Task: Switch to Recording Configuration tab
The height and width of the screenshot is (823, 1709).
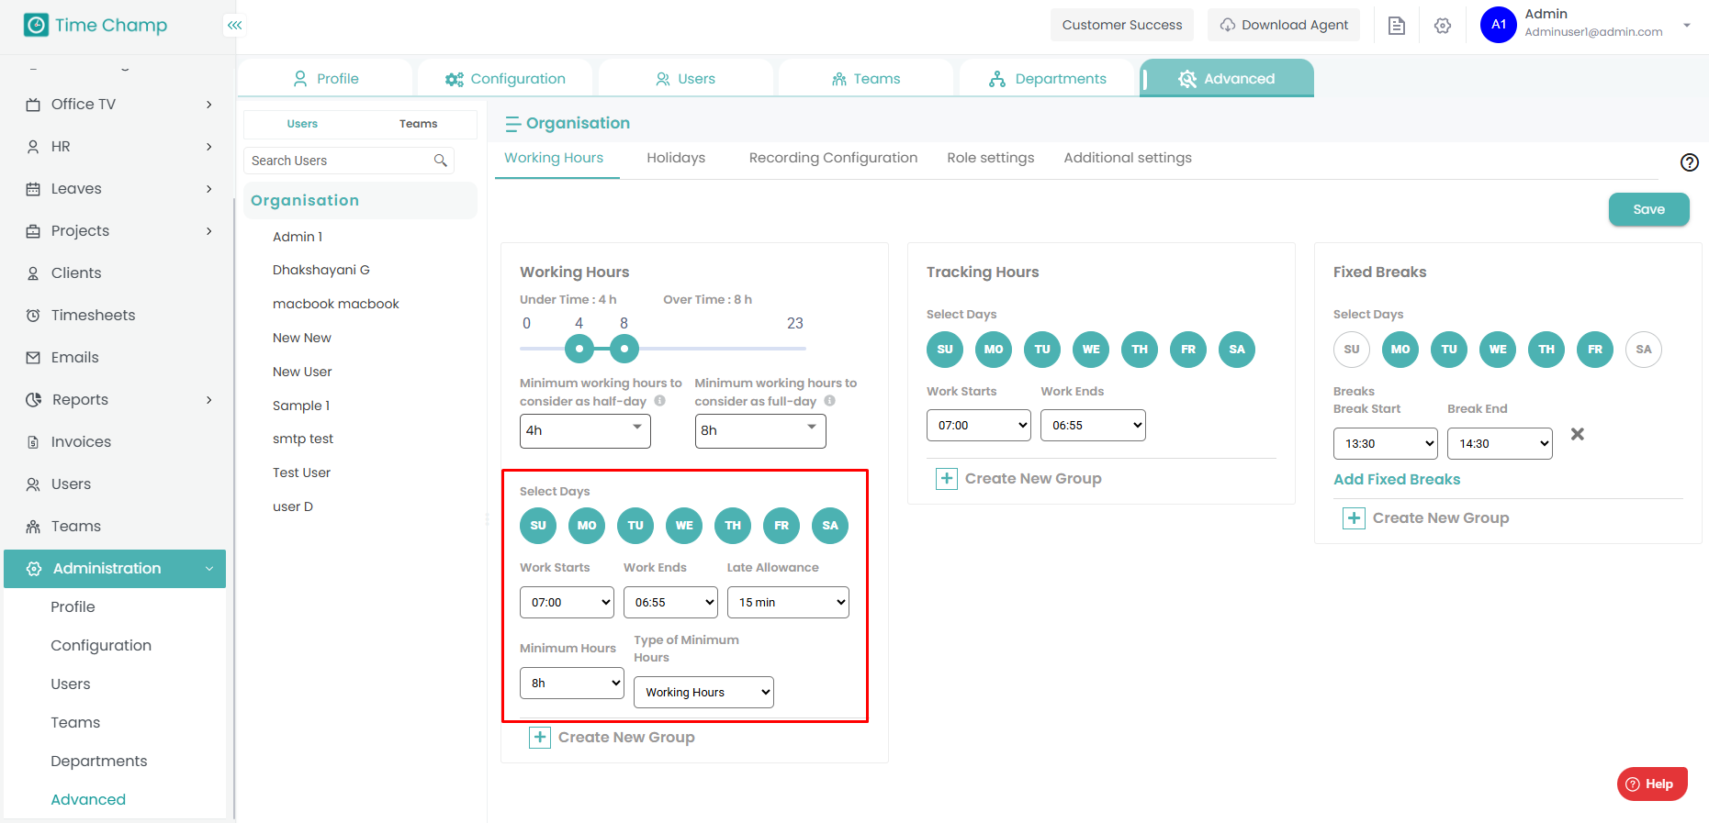Action: click(x=833, y=158)
